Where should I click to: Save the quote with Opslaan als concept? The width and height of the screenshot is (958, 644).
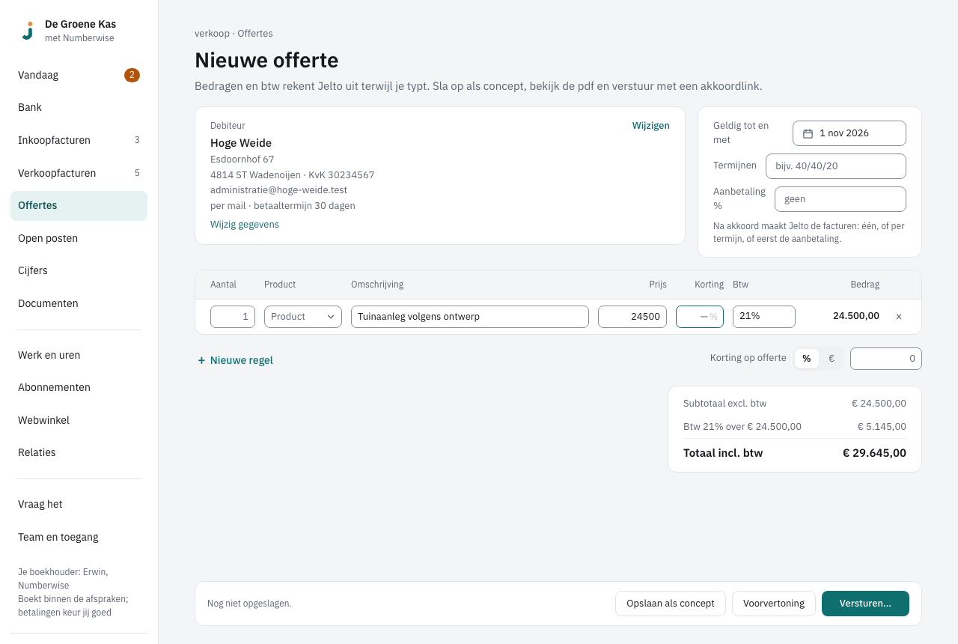point(671,604)
